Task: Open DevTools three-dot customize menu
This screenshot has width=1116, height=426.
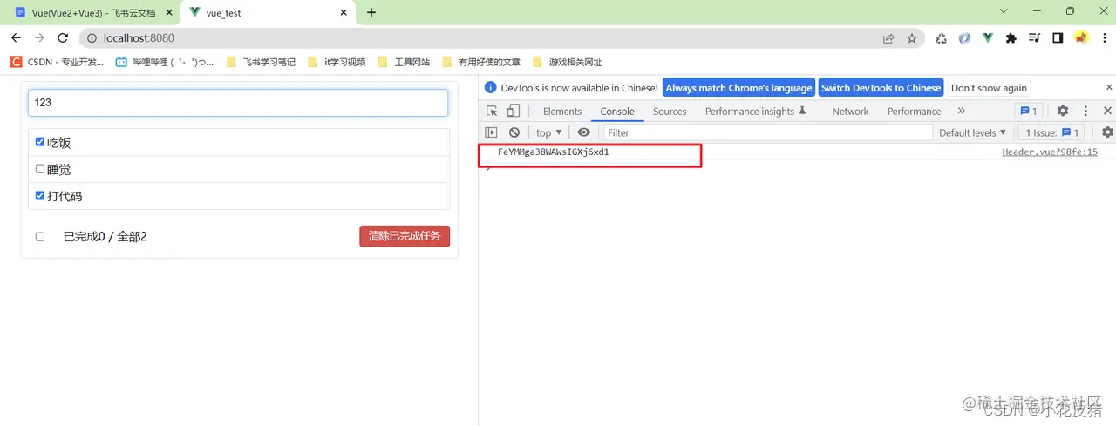Action: pos(1085,111)
